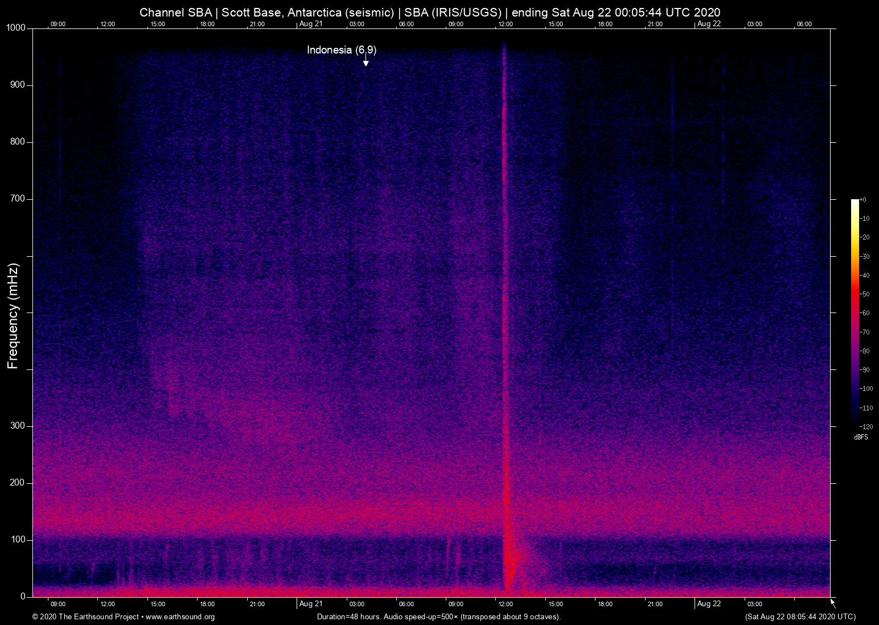Screen dimensions: 879x625
Task: Open the www.earthsound.org link in the footer
Action: 180,617
